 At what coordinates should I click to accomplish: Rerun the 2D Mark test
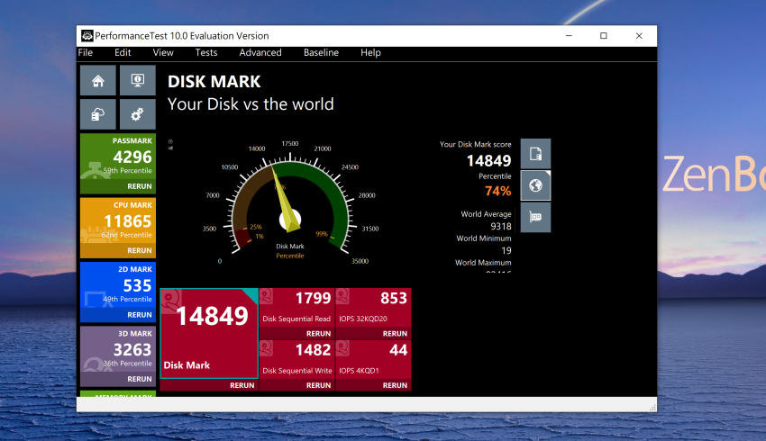(139, 315)
